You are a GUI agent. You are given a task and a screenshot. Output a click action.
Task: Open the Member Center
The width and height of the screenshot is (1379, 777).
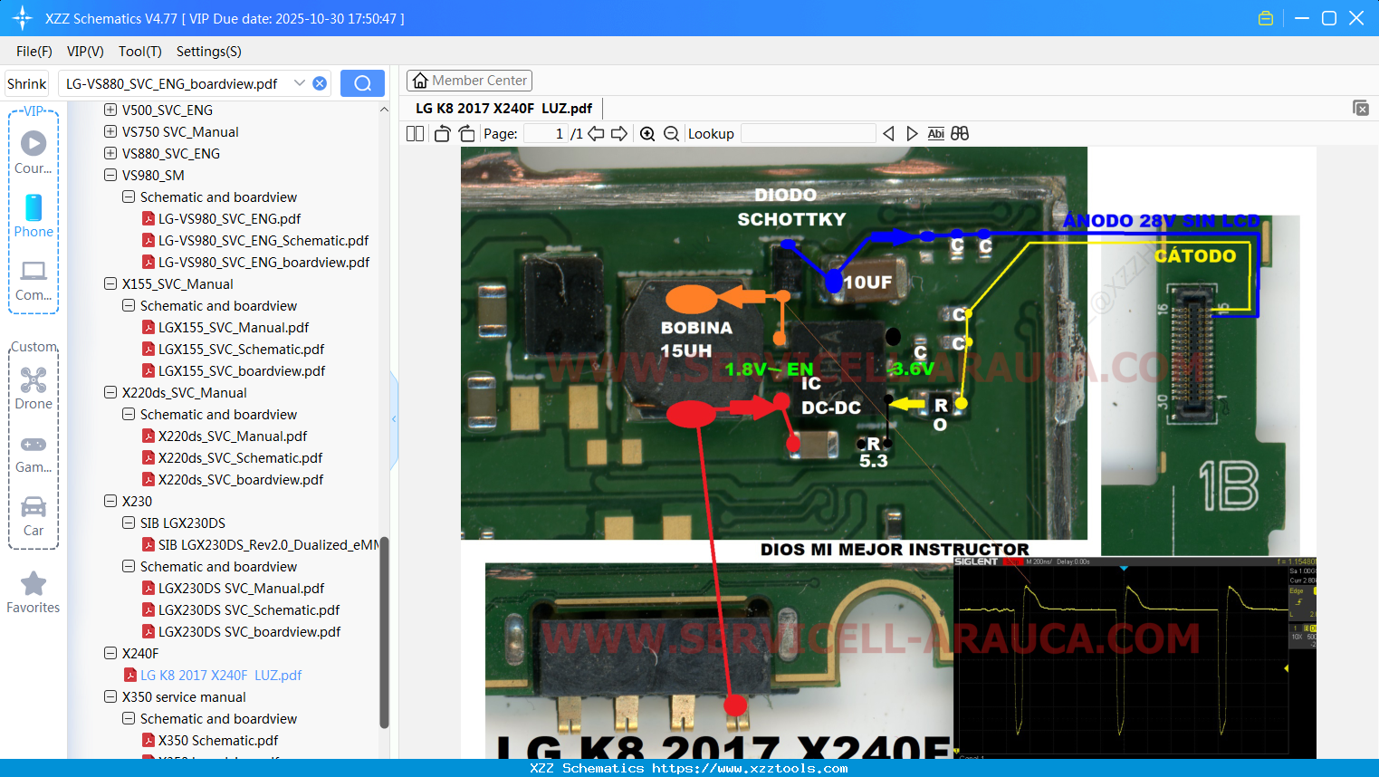click(469, 81)
